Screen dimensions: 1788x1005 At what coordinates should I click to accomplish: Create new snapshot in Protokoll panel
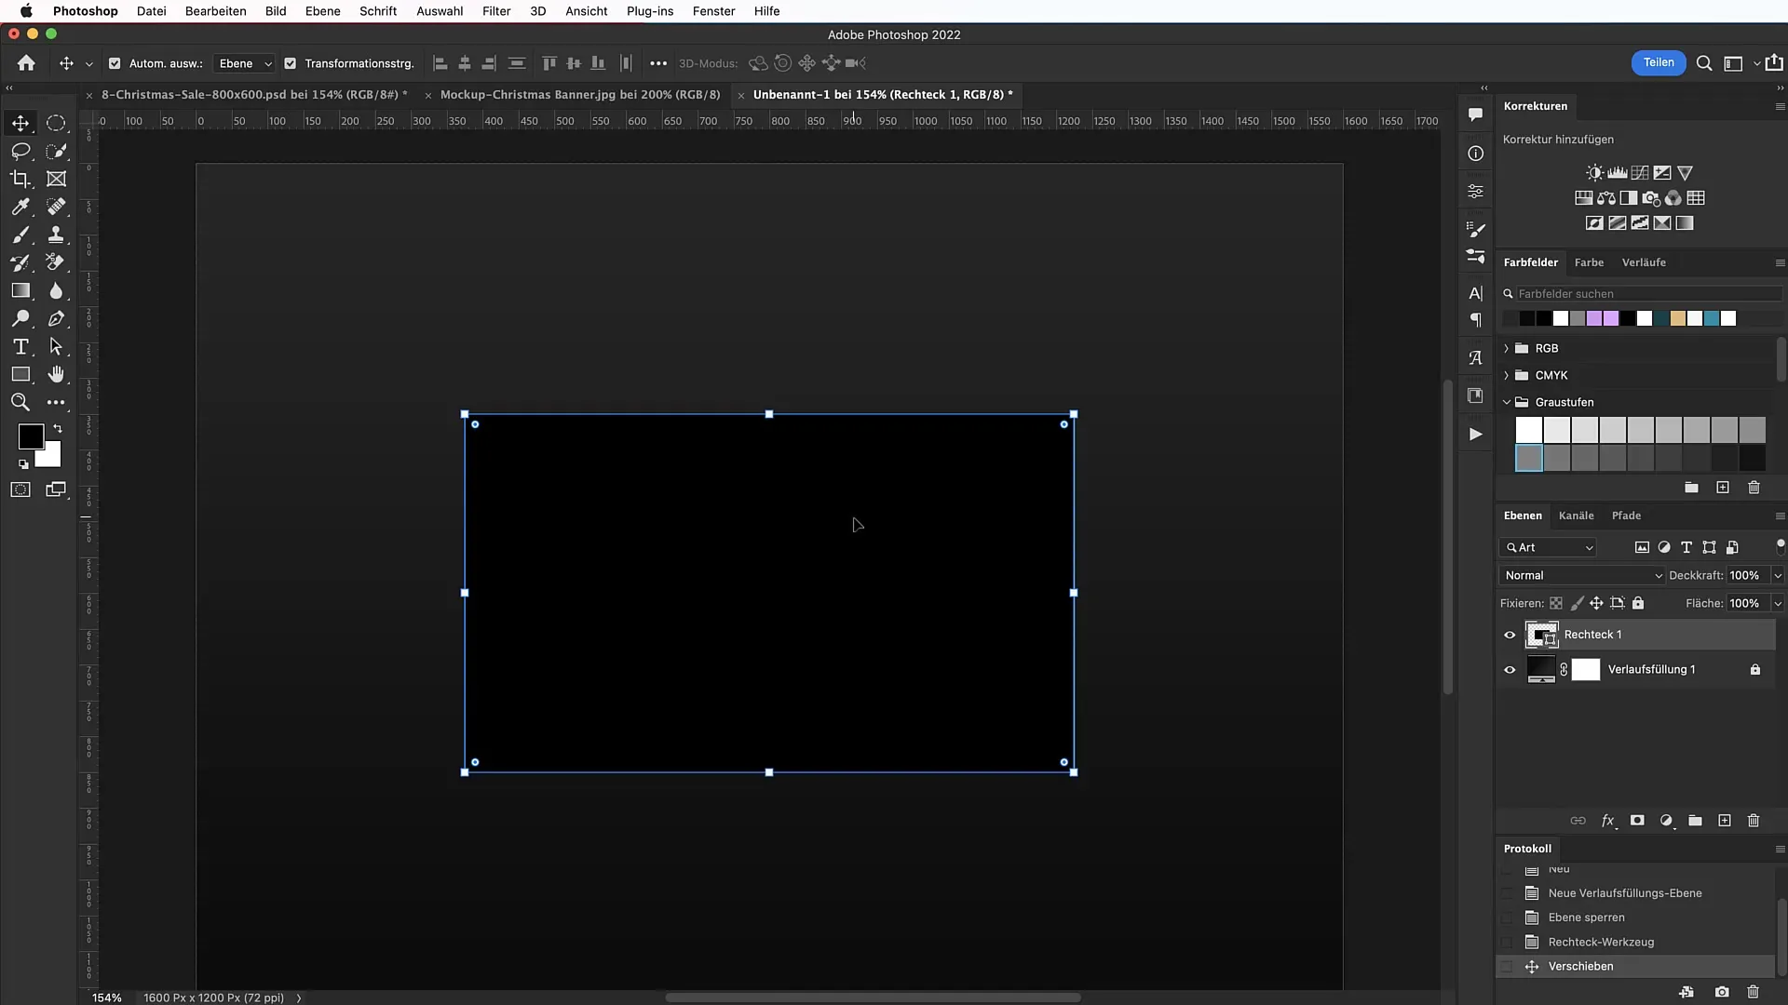(1722, 992)
